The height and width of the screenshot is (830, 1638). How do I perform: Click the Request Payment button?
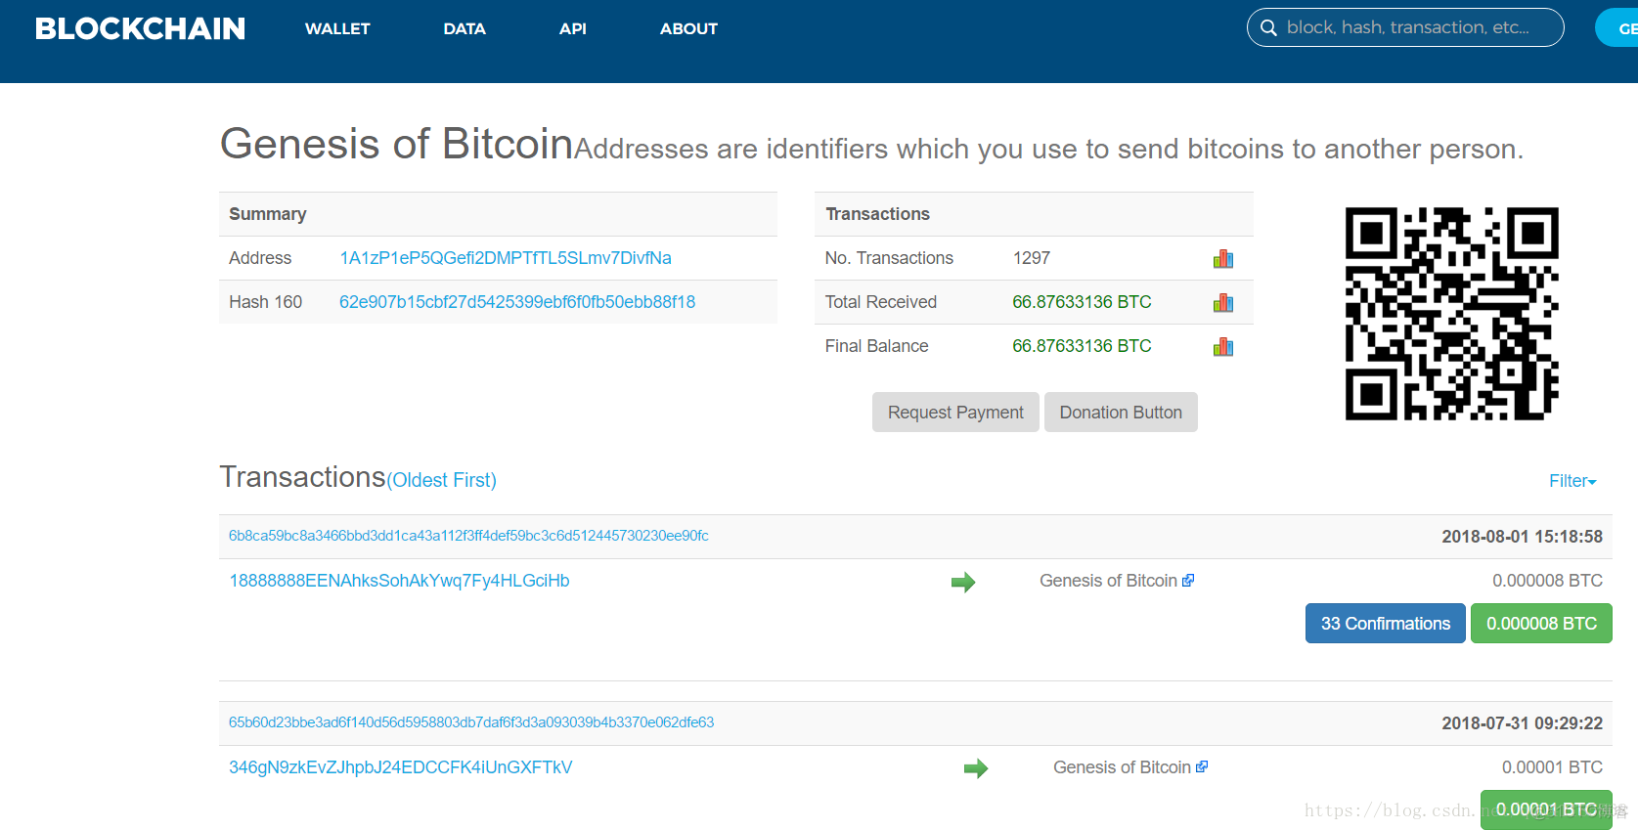tap(955, 413)
